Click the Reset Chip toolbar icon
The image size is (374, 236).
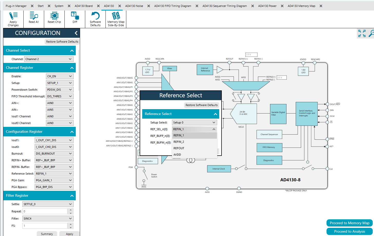(x=54, y=18)
